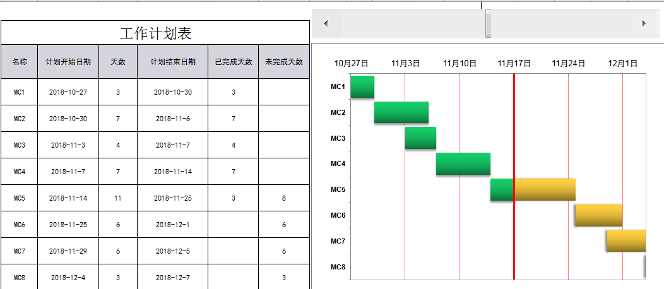Click MC4 start date 2018-11-7
The image size is (664, 289).
tap(68, 172)
